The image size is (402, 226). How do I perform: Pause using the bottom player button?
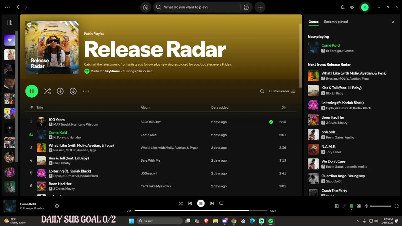pos(201,203)
